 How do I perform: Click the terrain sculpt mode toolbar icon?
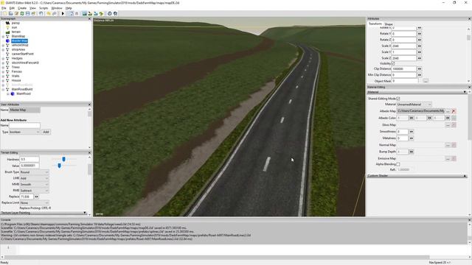pos(84,13)
